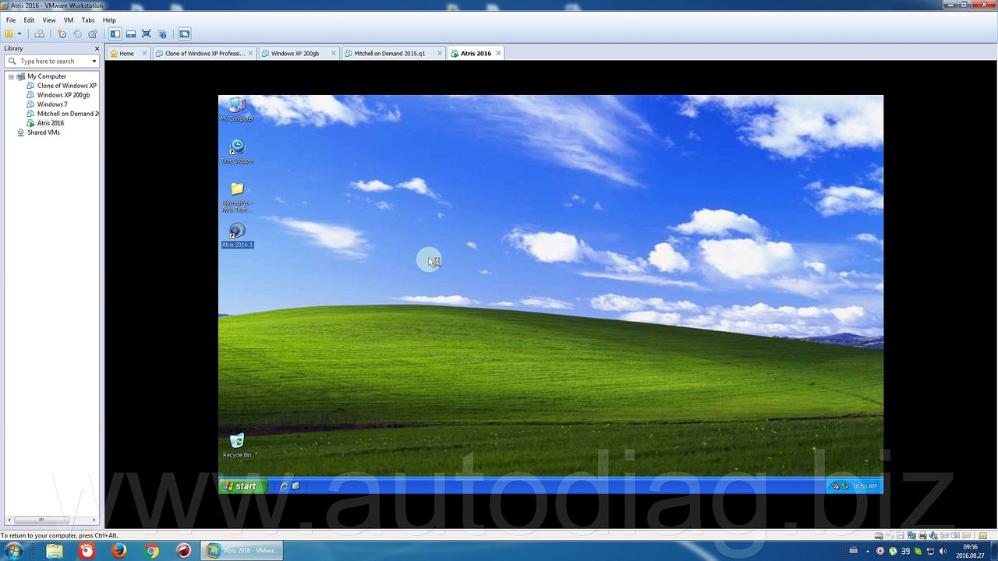Screen dimensions: 998x561
Task: Open the Help menu
Action: 109,20
